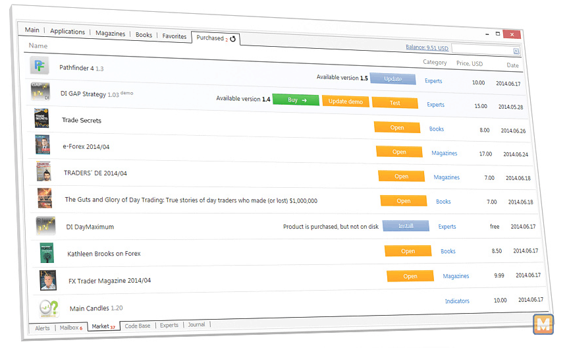Image resolution: width=567 pixels, height=348 pixels.
Task: Install the DI DayMaximum product
Action: tap(406, 225)
